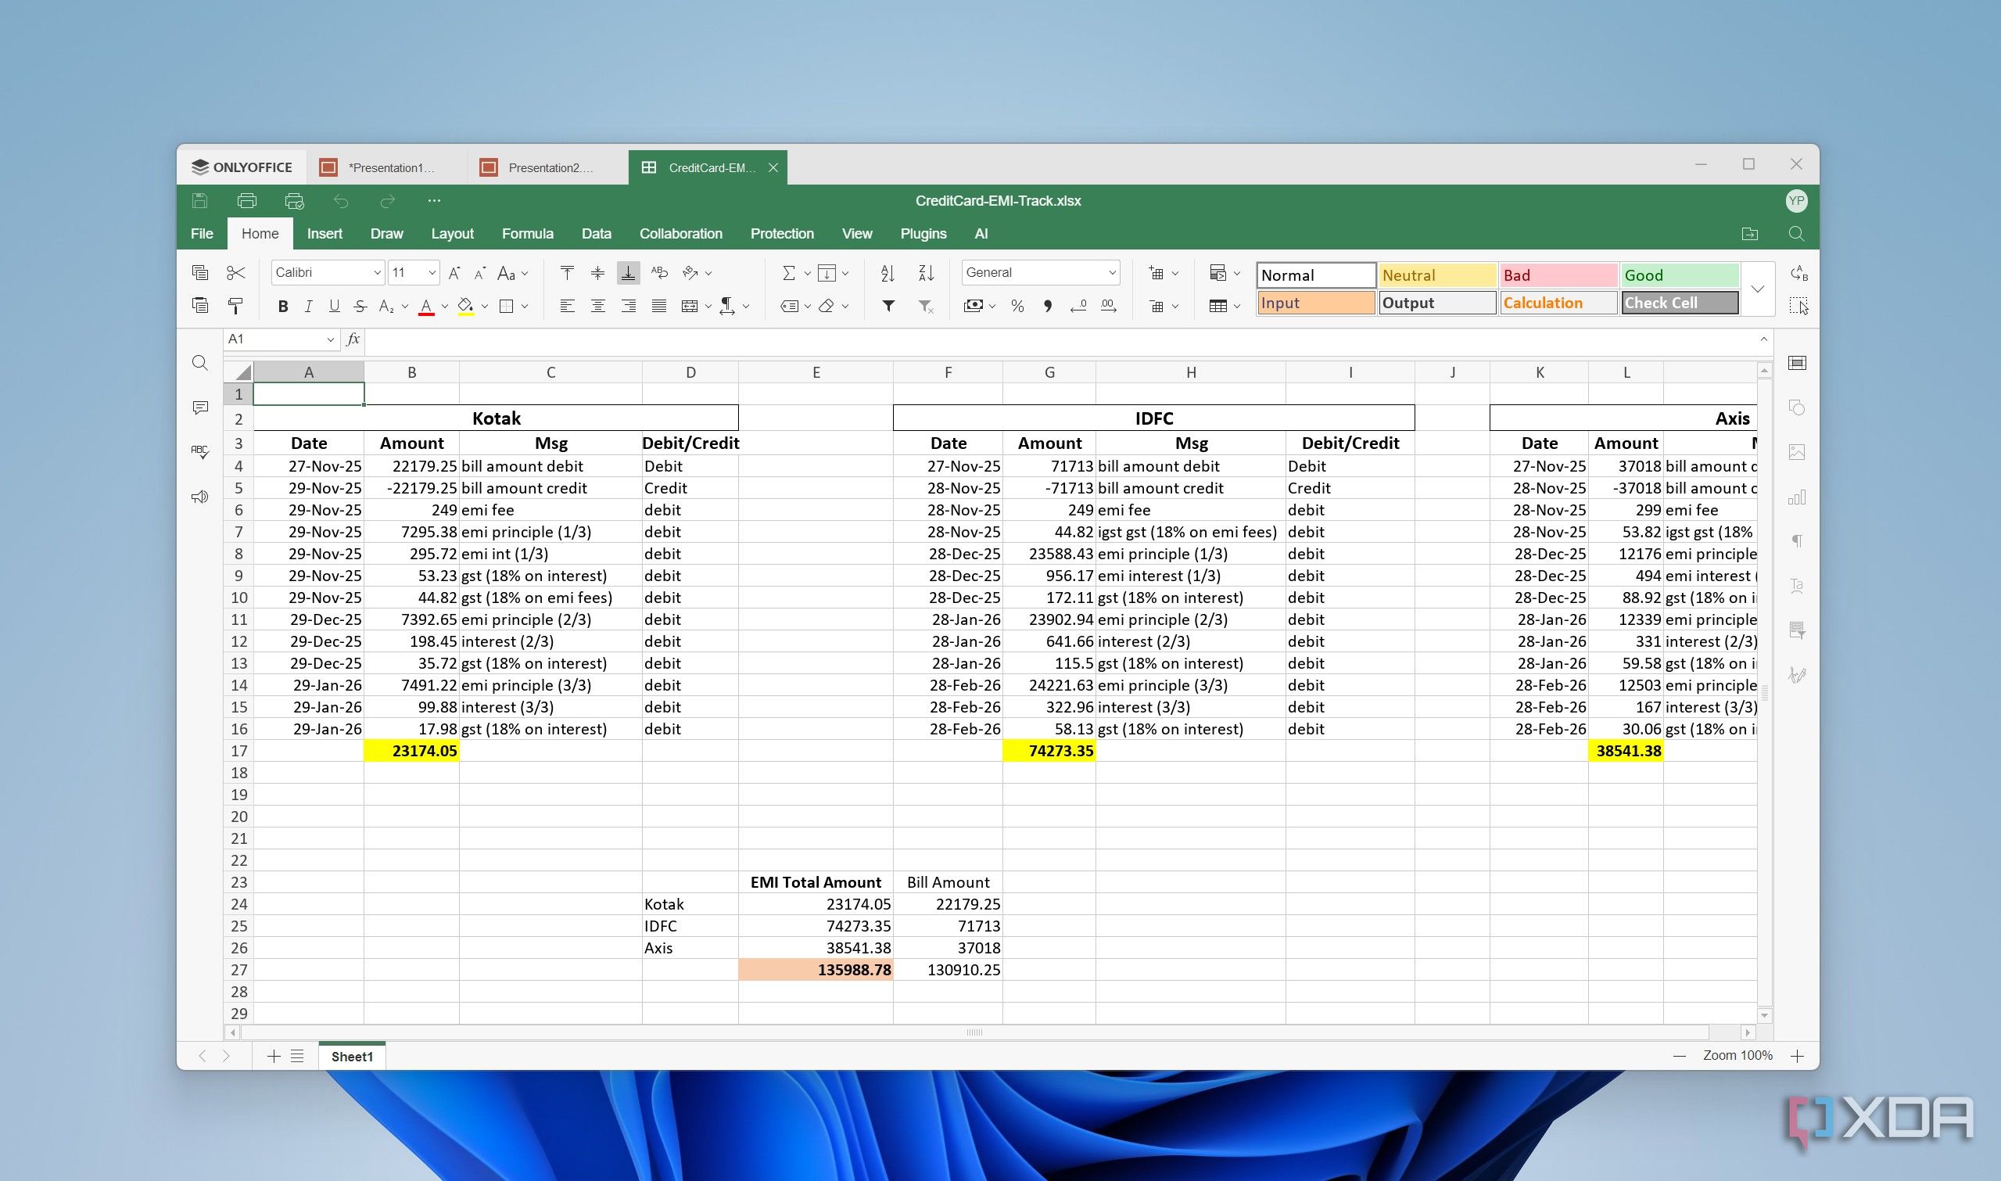Open the cell settings right panel icon
2001x1181 pixels.
click(x=1797, y=363)
